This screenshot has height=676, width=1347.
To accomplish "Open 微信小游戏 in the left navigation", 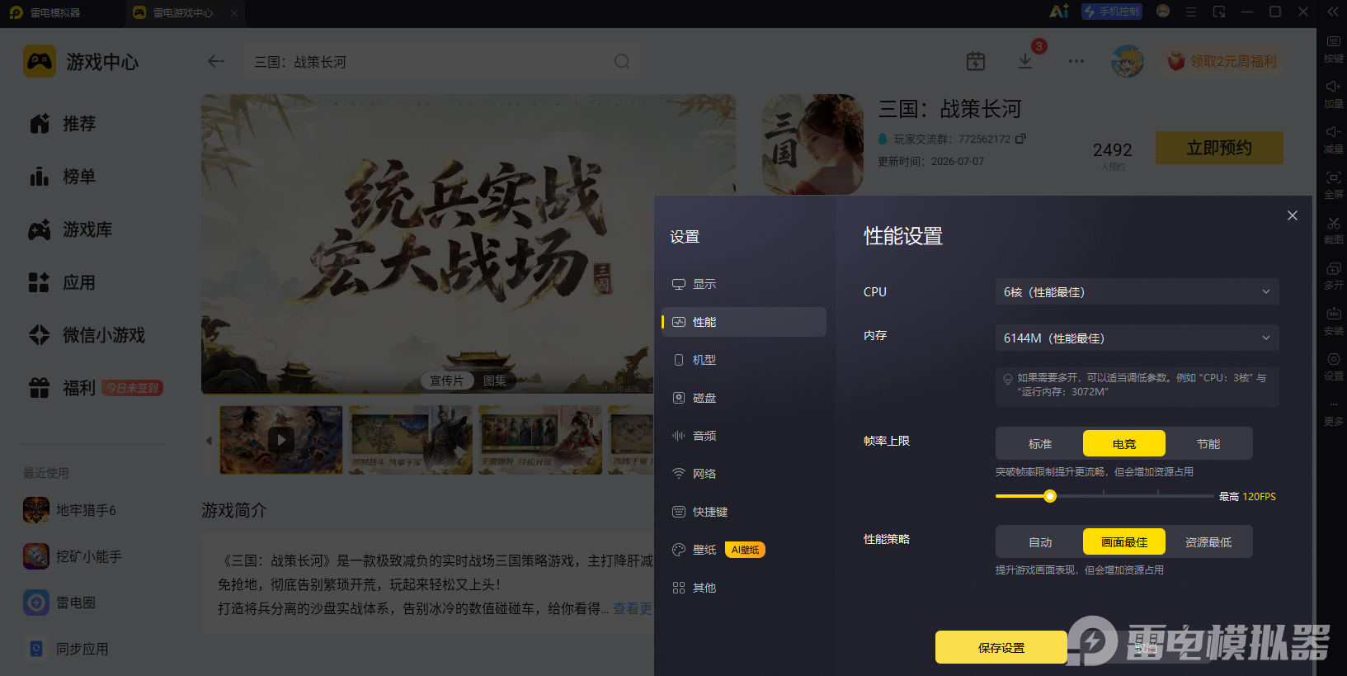I will point(87,335).
